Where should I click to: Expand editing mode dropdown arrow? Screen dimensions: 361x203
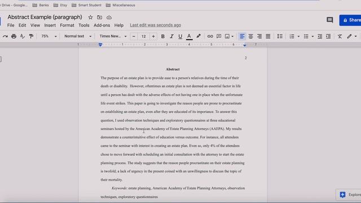coord(356,36)
